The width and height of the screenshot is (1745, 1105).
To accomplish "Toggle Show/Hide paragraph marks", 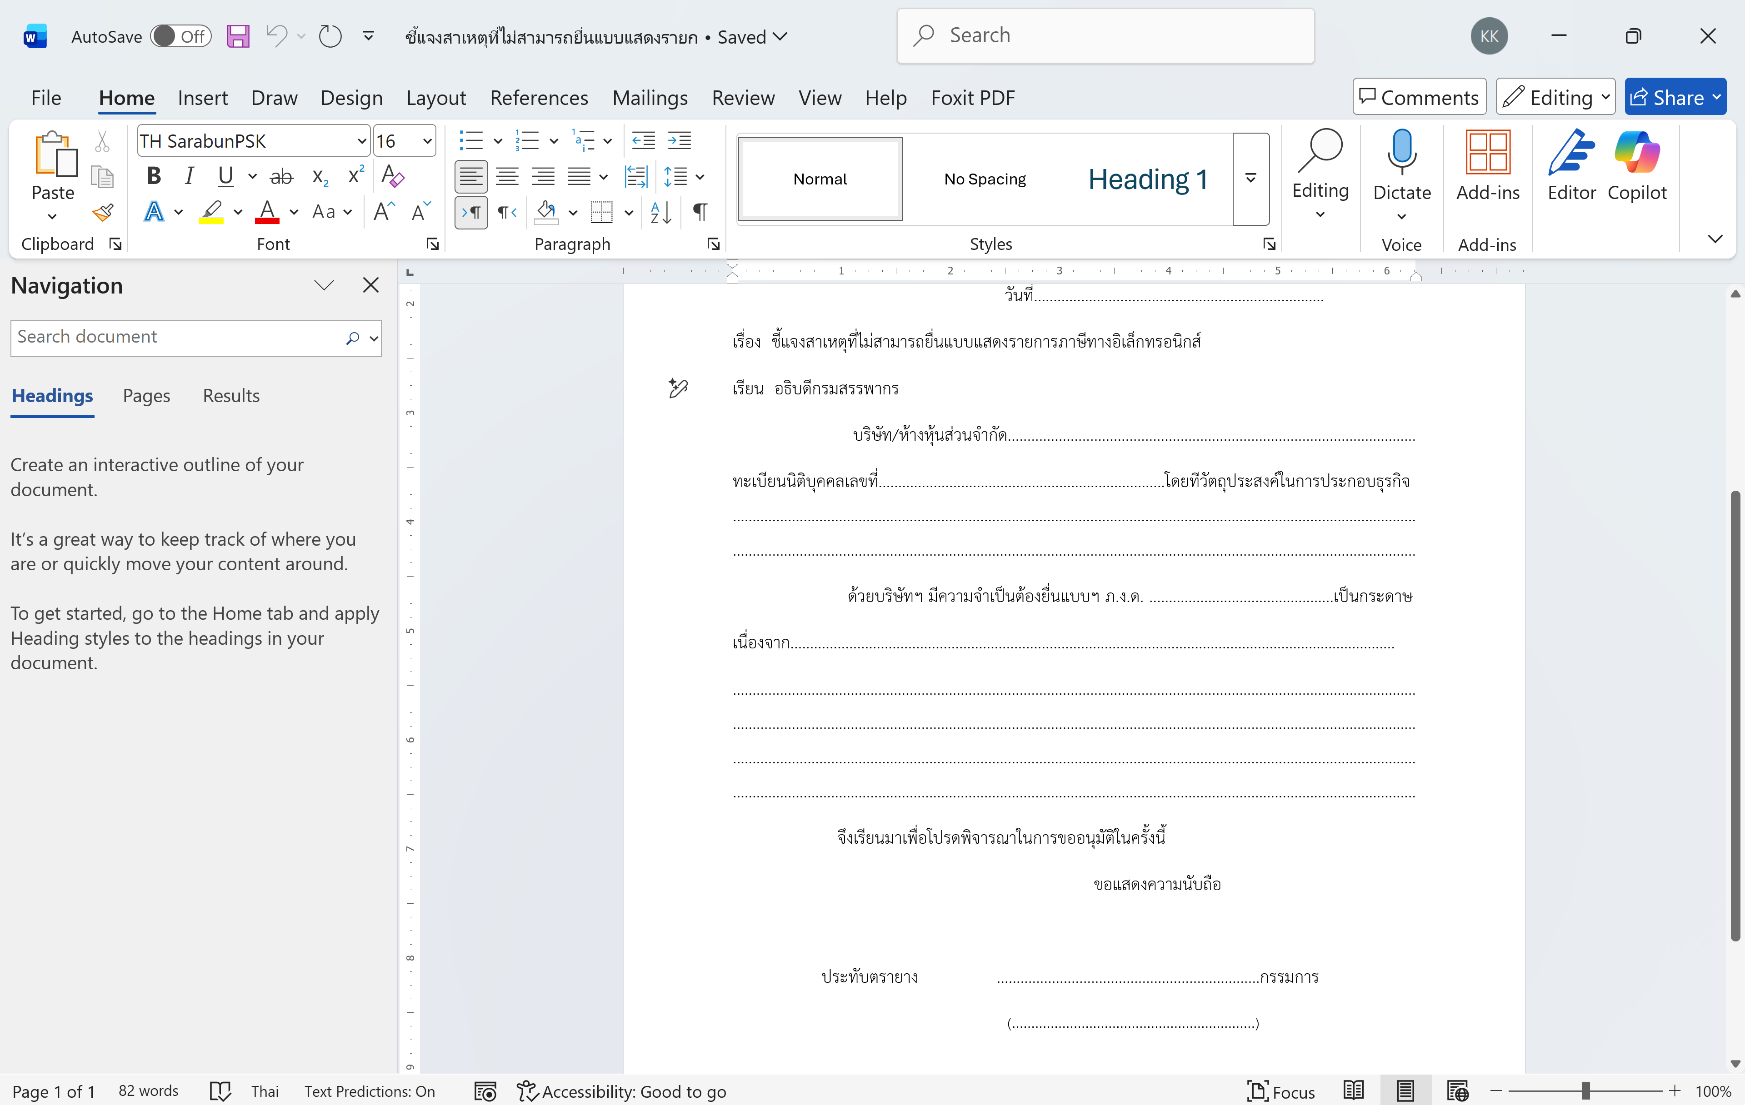I will pyautogui.click(x=699, y=212).
